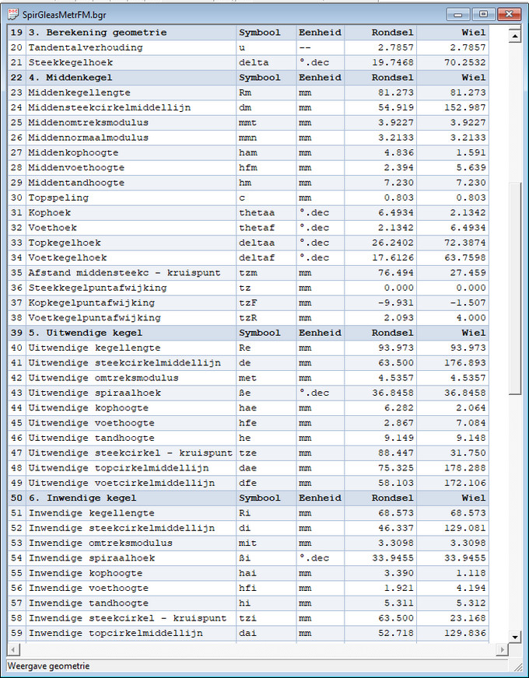Select the 'Middenomtreksmodulus' row label

point(89,122)
